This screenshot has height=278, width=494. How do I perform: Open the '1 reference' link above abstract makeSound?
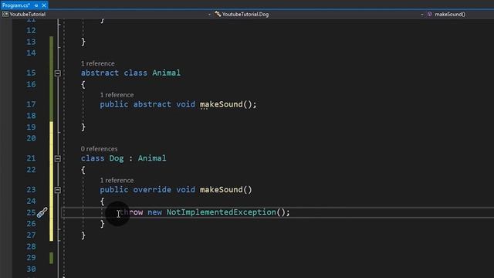coord(117,95)
